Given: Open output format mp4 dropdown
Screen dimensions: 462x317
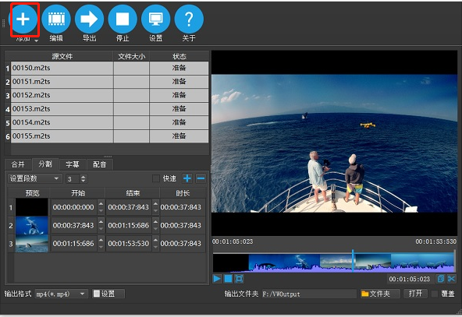Looking at the screenshot, I should click(x=62, y=294).
